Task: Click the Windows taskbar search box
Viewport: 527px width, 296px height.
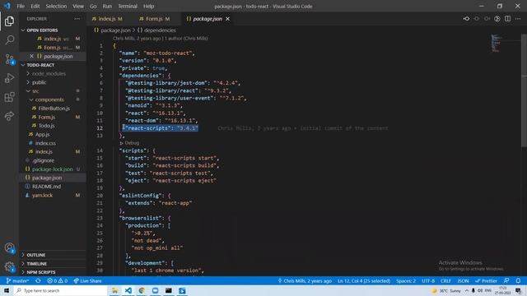Action: (x=60, y=290)
